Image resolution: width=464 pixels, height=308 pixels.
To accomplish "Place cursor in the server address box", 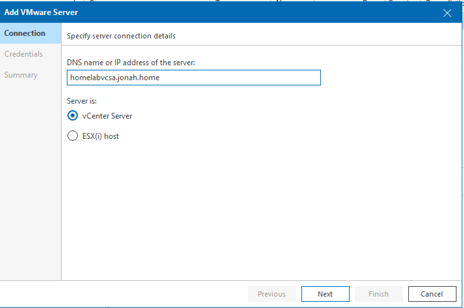I will point(194,78).
